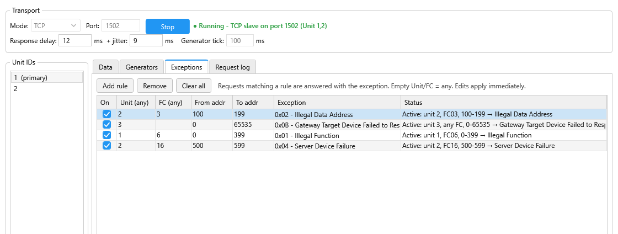618x234 pixels.
Task: Open exception cell 0x02 - Illegal Data Address
Action: tap(337, 115)
